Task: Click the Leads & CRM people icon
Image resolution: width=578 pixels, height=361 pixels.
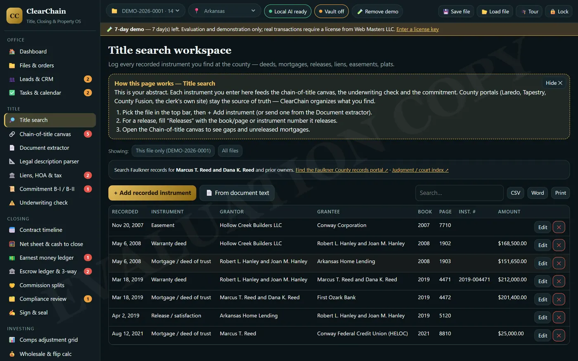Action: pyautogui.click(x=12, y=79)
